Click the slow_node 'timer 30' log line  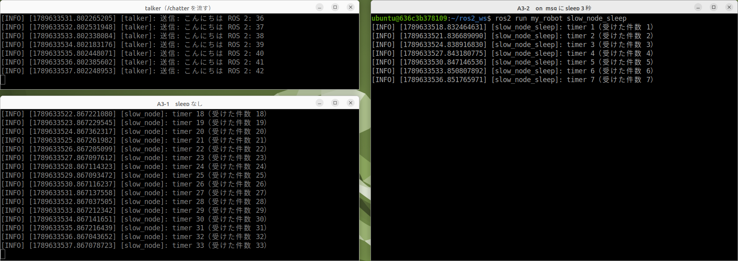pos(134,219)
